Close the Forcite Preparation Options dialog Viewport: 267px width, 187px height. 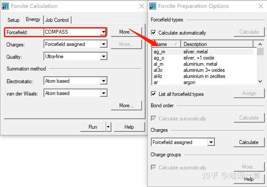(x=260, y=6)
